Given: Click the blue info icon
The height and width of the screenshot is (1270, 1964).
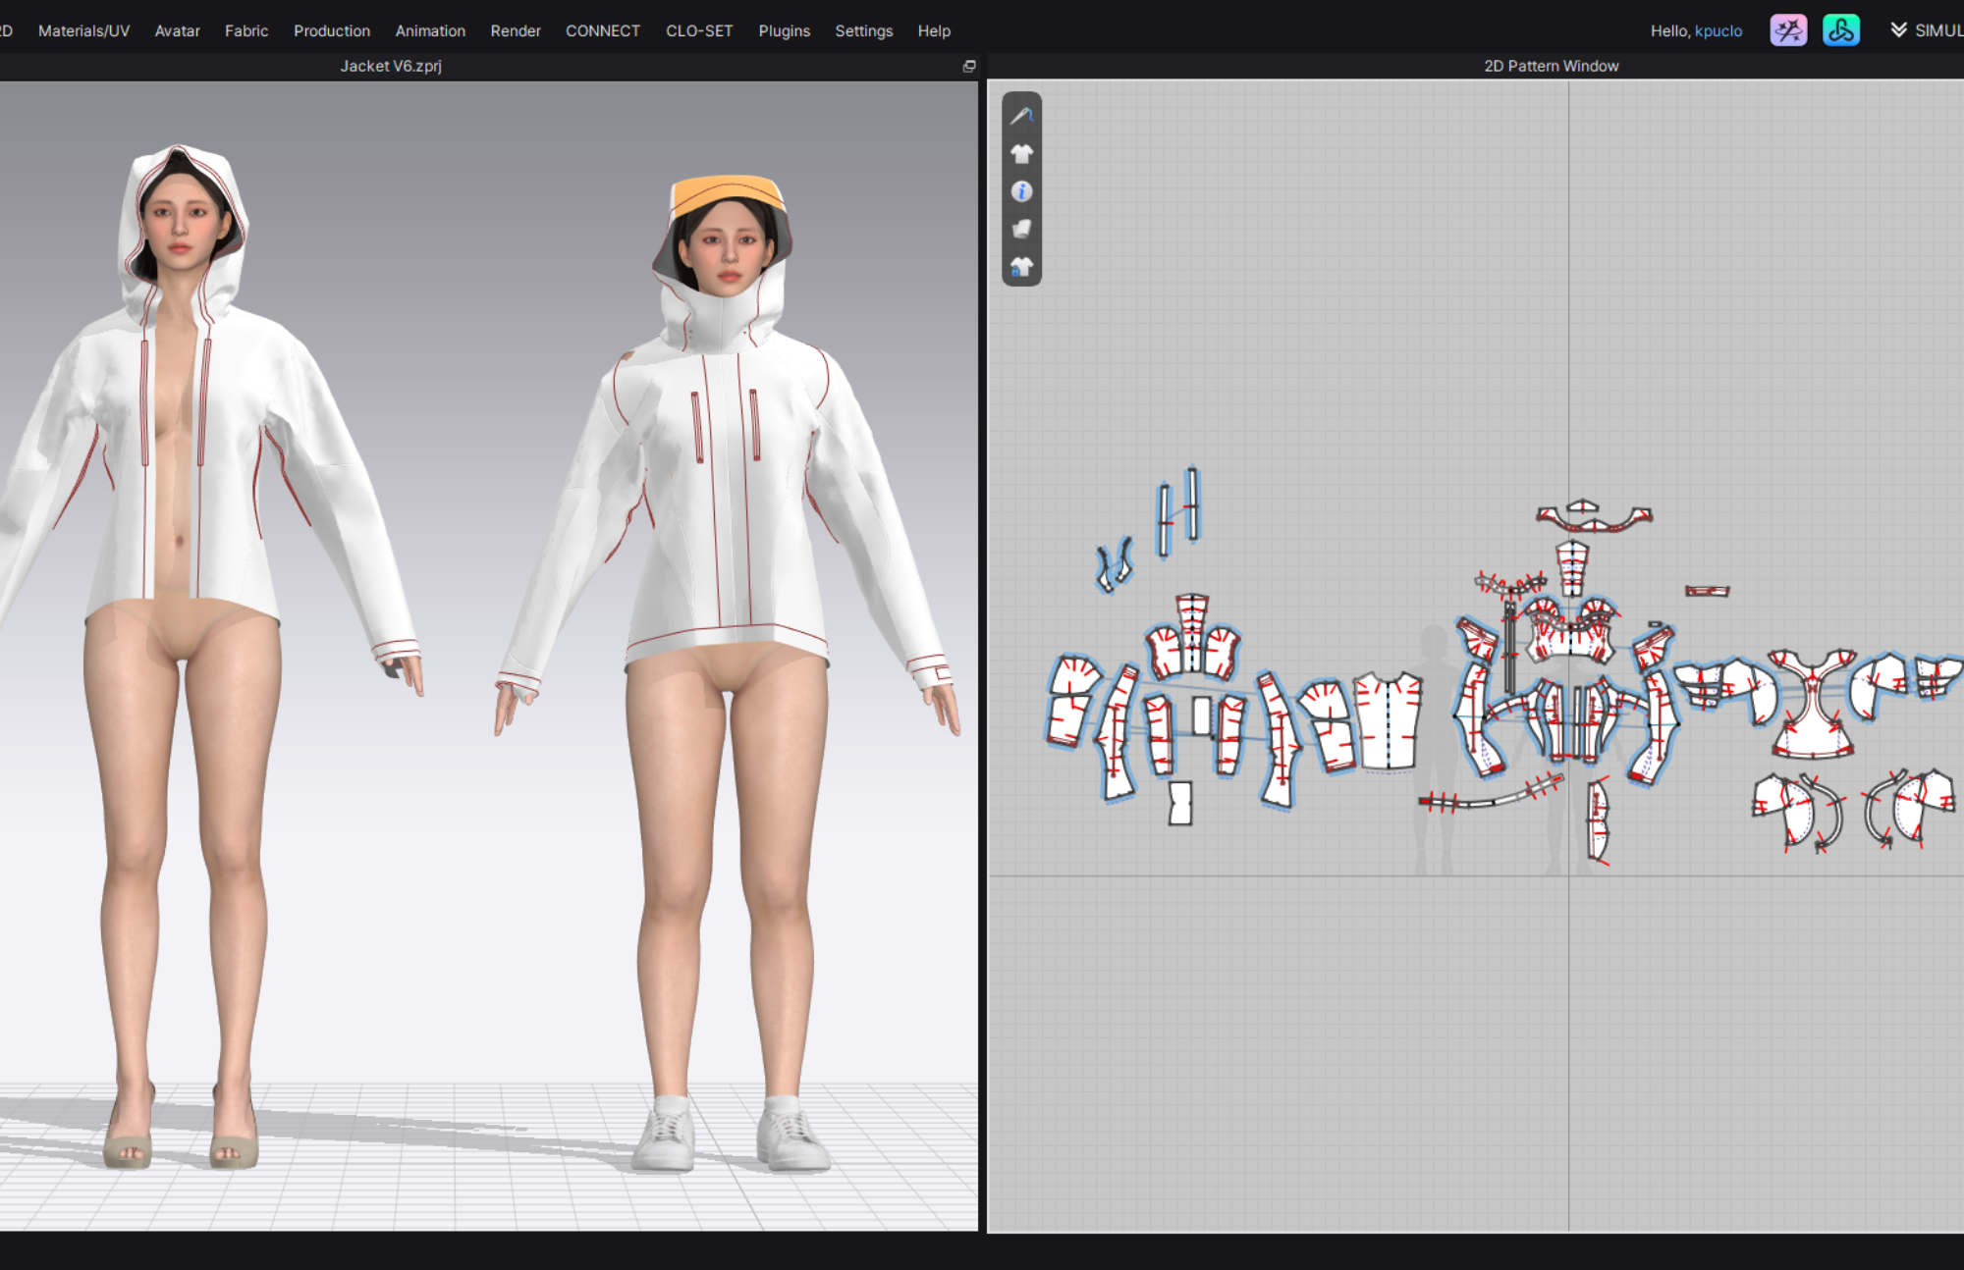Looking at the screenshot, I should point(1021,191).
